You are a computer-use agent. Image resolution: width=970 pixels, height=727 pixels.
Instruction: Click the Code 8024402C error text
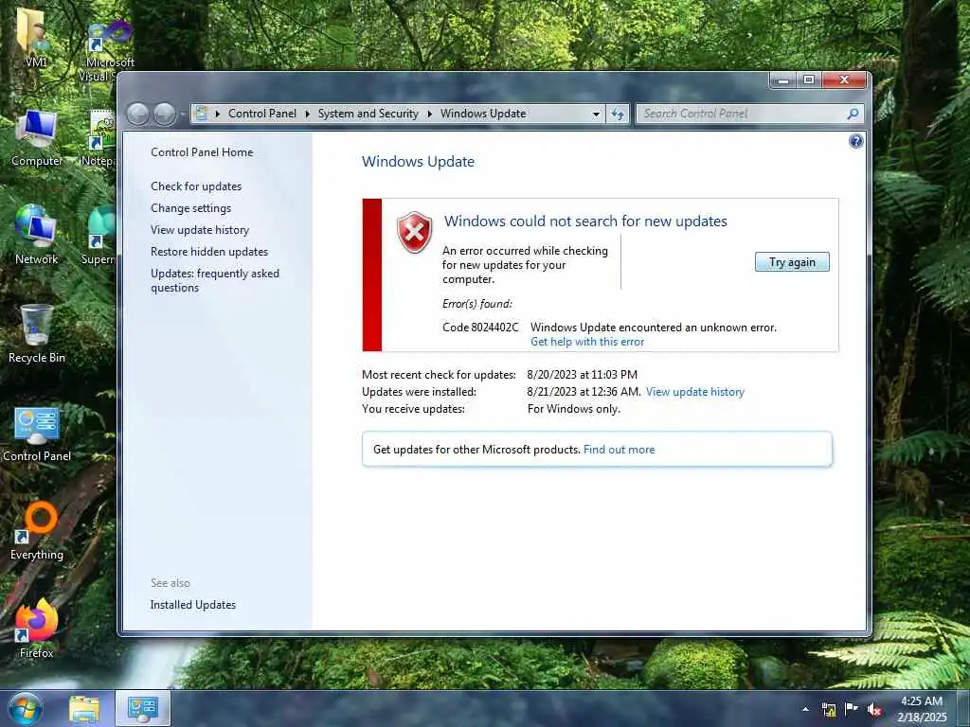(x=480, y=327)
